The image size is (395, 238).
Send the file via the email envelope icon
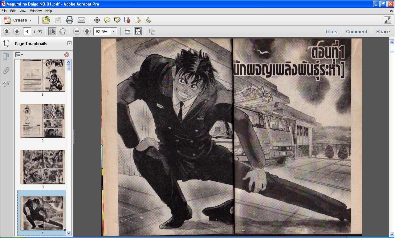[x=81, y=20]
